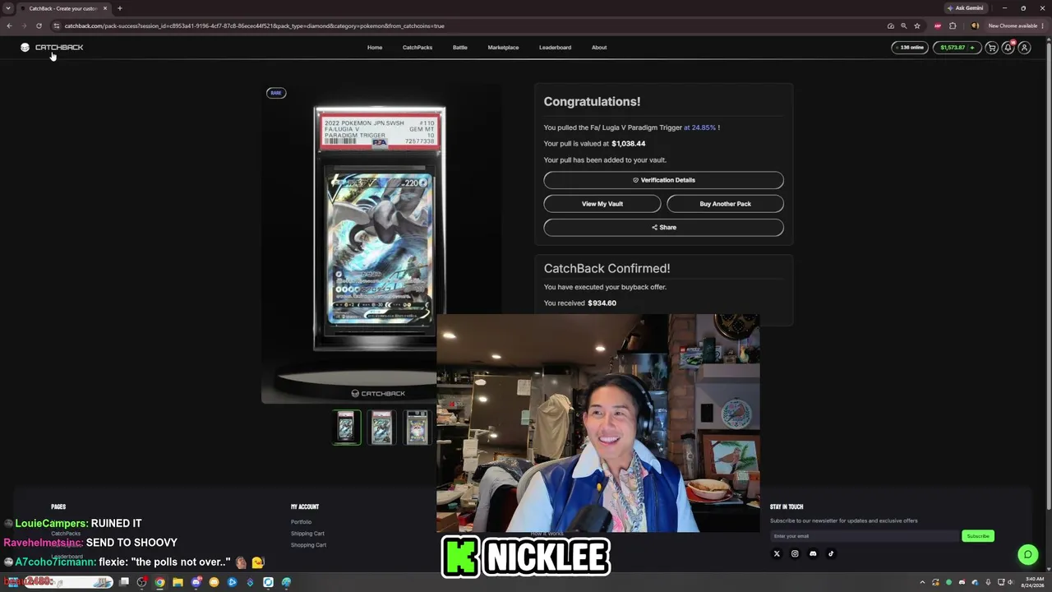Click View My Vault
Image resolution: width=1052 pixels, height=592 pixels.
[602, 204]
